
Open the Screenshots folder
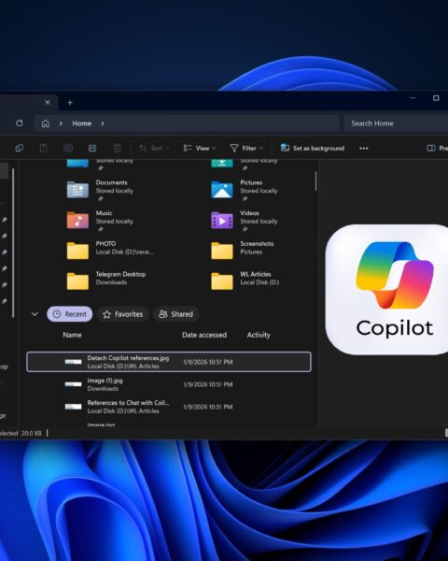(x=243, y=250)
